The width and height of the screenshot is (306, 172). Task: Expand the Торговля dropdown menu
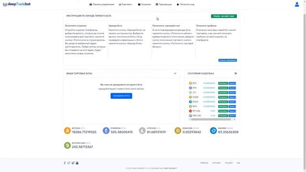coord(126,4)
